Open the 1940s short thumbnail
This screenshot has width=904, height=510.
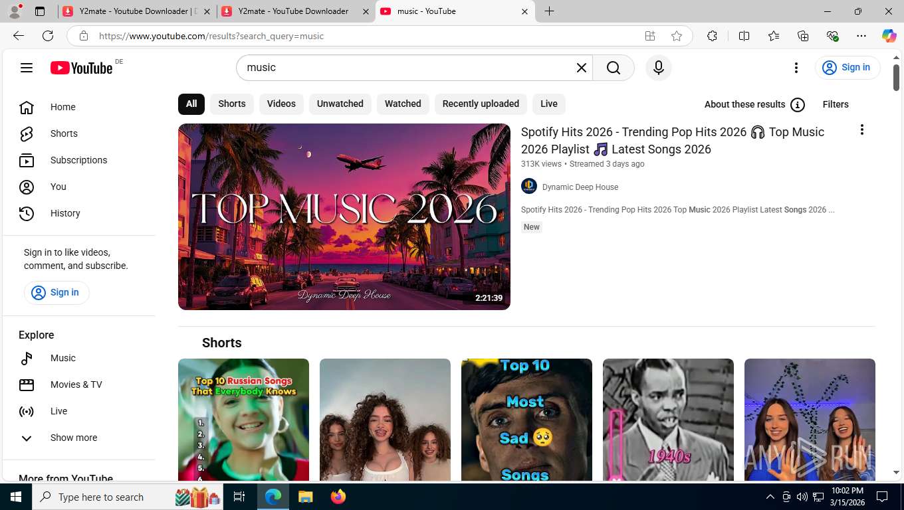point(668,420)
